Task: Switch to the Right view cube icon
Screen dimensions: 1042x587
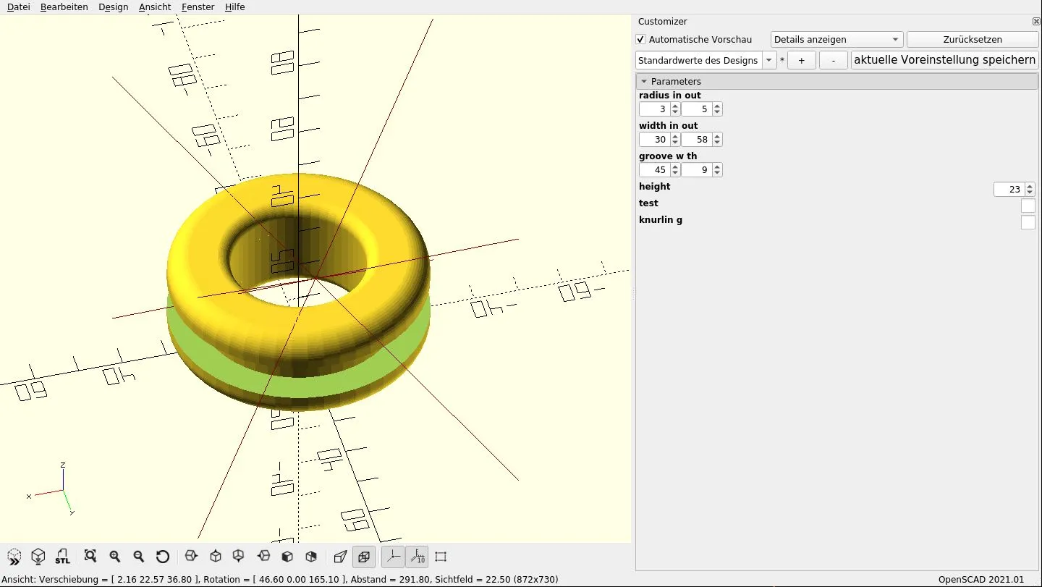Action: pyautogui.click(x=191, y=557)
